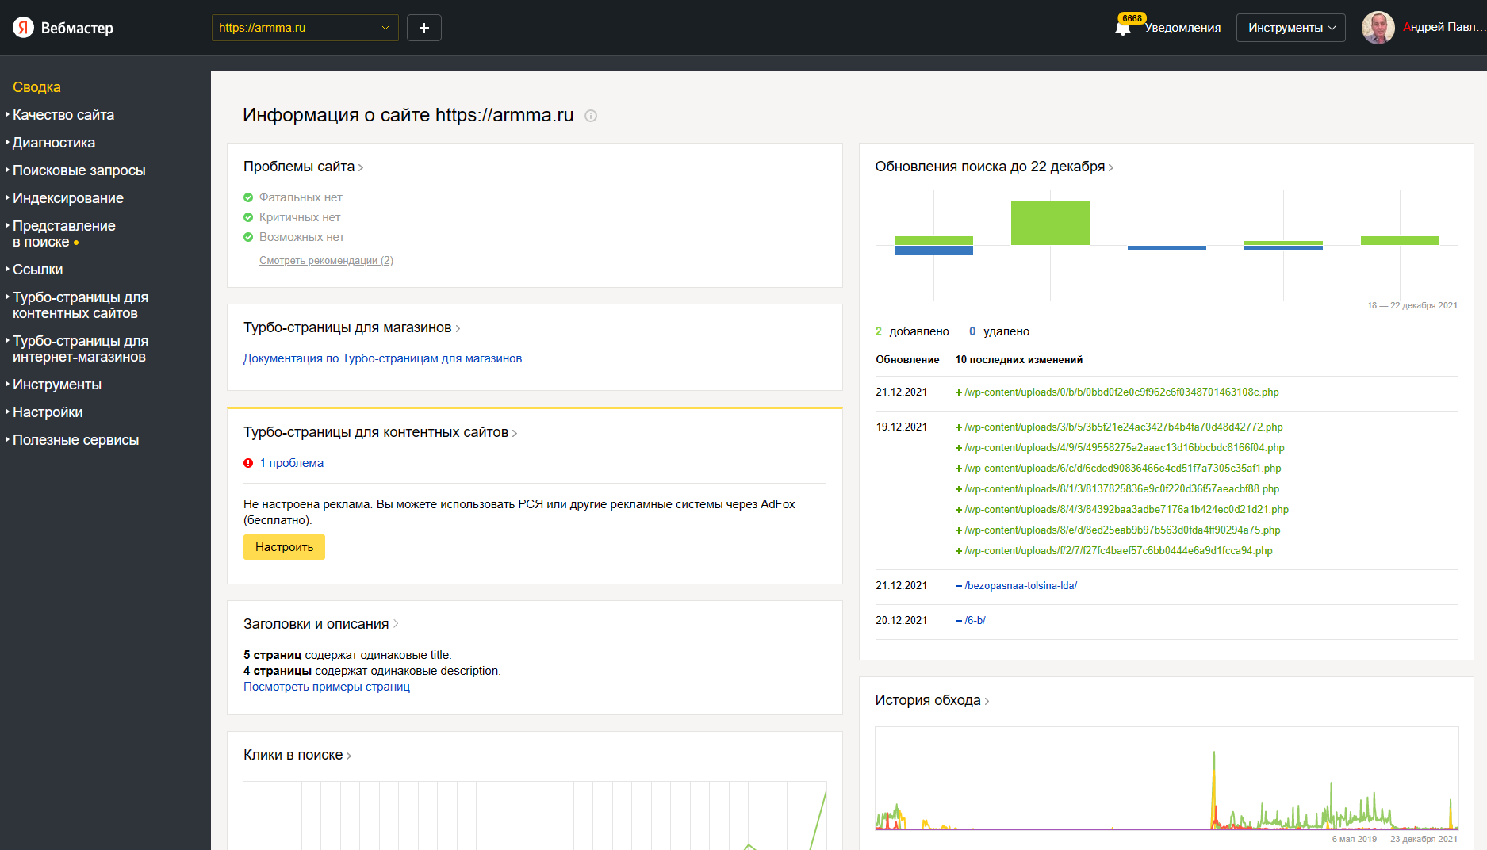1487x850 pixels.
Task: Expand Качество сайта in sidebar
Action: pyautogui.click(x=63, y=115)
